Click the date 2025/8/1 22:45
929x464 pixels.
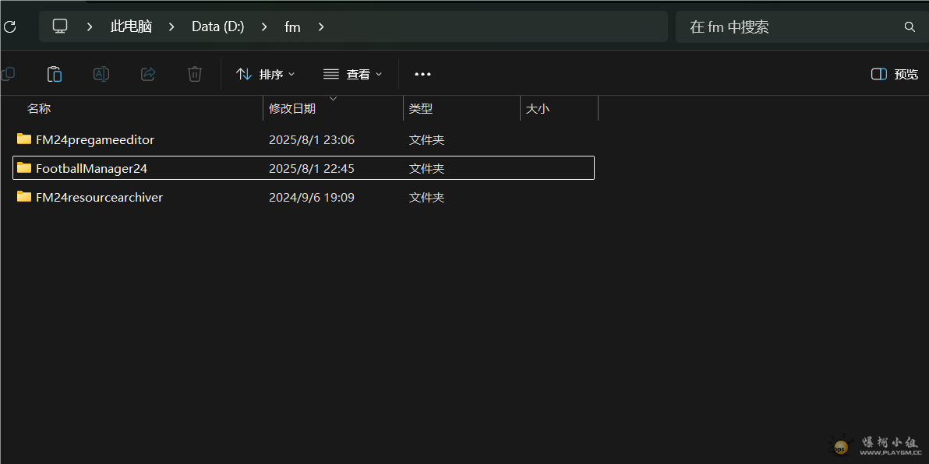tap(312, 168)
